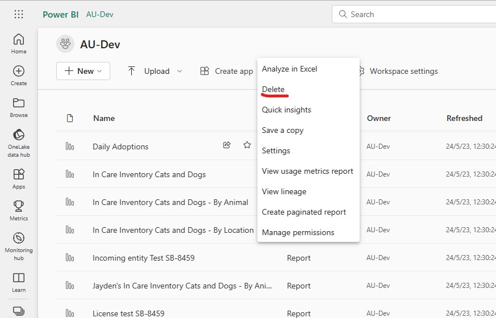This screenshot has height=318, width=496.
Task: Select Manage permissions in the menu
Action: click(x=298, y=232)
